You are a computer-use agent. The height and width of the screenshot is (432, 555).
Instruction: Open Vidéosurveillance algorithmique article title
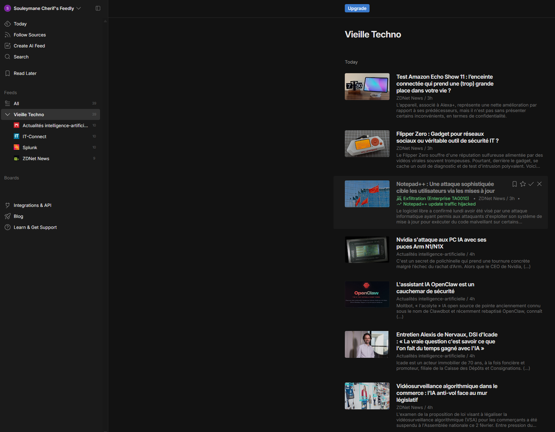(x=447, y=393)
